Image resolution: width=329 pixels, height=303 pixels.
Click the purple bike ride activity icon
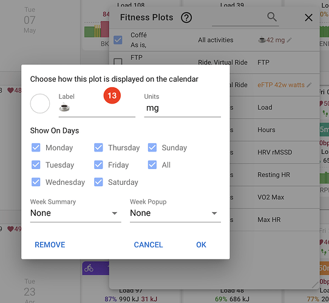[89, 268]
